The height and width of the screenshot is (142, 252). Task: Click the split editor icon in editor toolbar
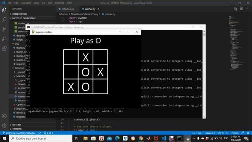click(x=241, y=9)
